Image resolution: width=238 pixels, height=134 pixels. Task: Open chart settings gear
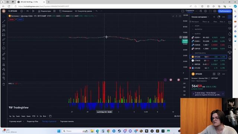pyautogui.click(x=205, y=11)
